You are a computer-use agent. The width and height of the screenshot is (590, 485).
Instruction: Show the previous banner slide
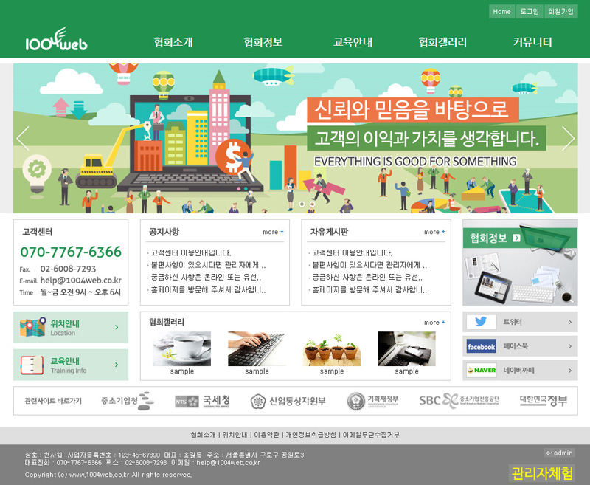[23, 139]
